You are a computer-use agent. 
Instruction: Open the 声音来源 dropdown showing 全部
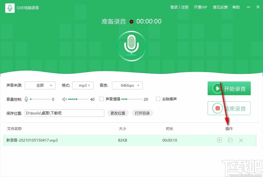coord(40,85)
